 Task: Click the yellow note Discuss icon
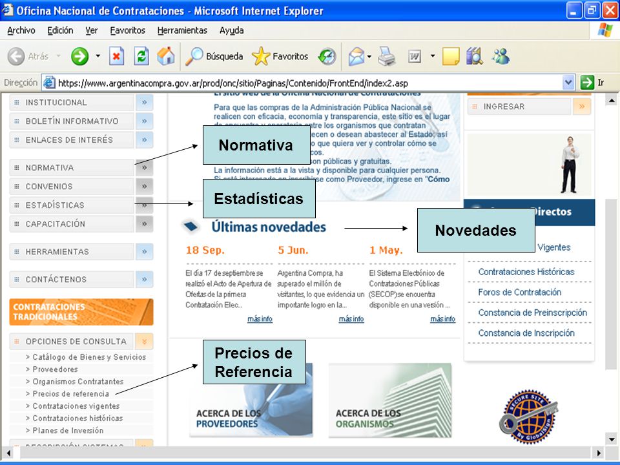coord(451,57)
